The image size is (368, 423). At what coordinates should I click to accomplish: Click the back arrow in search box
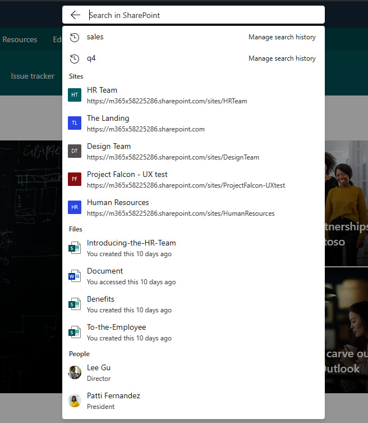(75, 15)
